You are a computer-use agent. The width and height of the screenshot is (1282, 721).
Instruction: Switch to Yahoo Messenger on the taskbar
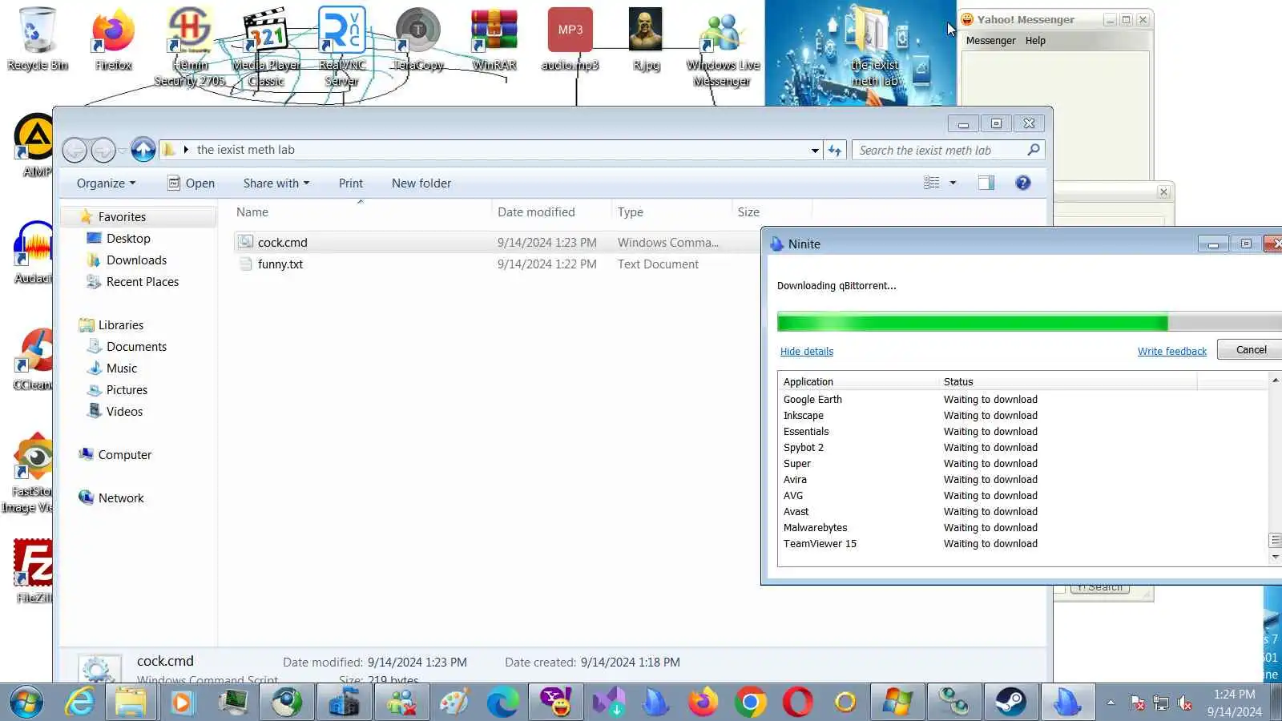pyautogui.click(x=555, y=703)
